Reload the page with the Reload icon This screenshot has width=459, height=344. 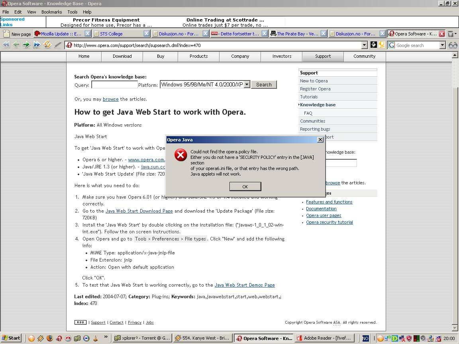(x=47, y=45)
